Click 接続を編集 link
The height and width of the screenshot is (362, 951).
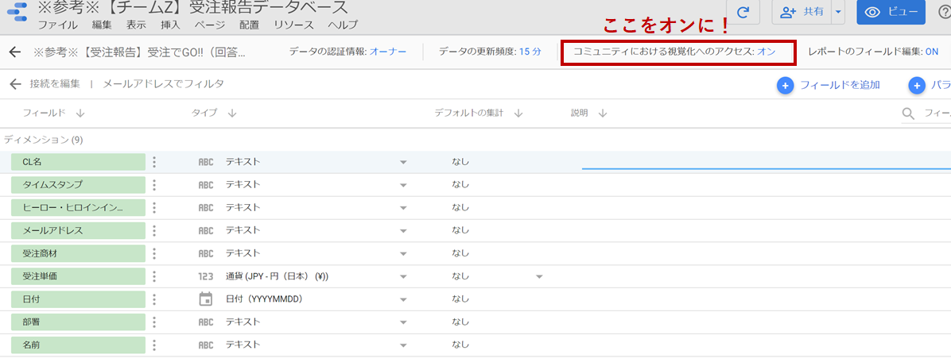click(55, 83)
